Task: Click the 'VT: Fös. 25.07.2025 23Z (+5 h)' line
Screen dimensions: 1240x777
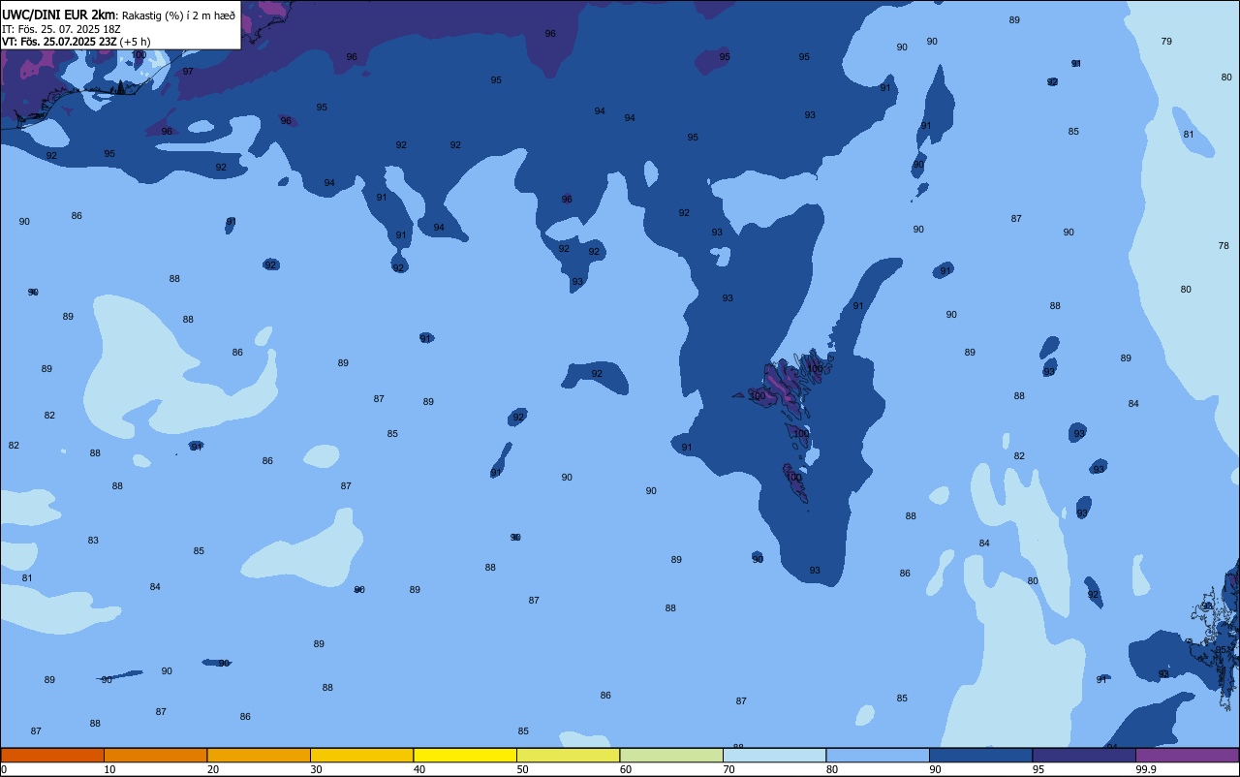Action: click(x=77, y=42)
